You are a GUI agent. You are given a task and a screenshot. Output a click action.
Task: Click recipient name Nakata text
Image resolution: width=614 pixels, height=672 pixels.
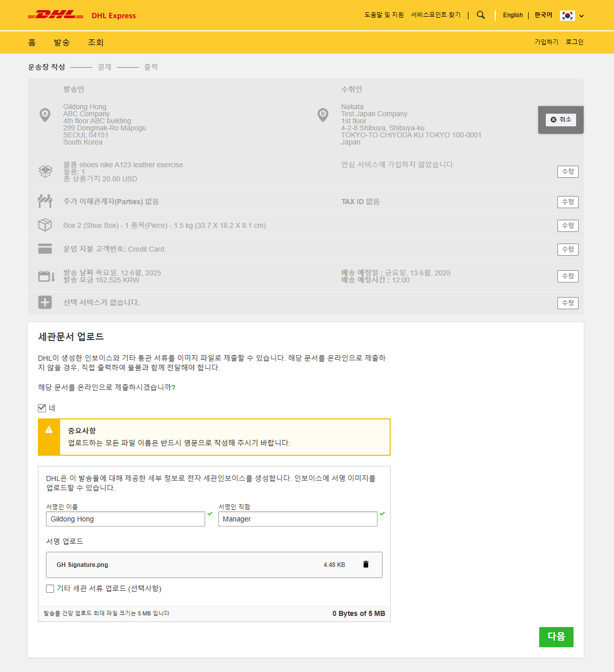pos(352,107)
